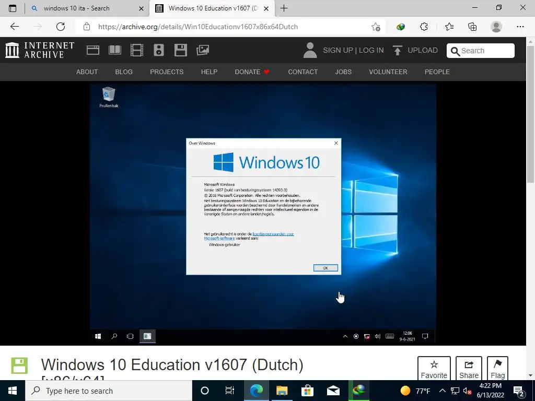The width and height of the screenshot is (535, 401).
Task: View site information lock icon
Action: tap(87, 27)
